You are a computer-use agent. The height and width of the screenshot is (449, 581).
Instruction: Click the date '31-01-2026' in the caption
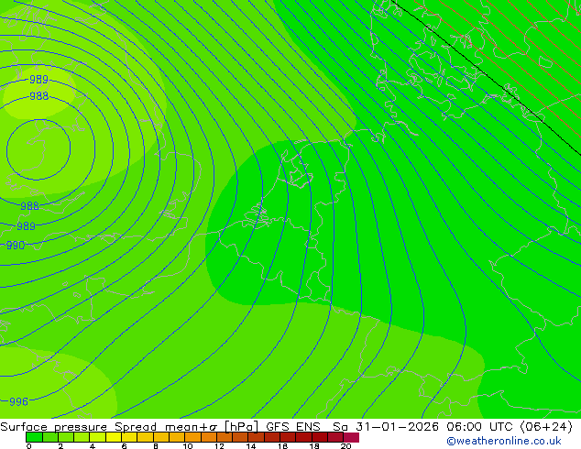click(x=398, y=427)
